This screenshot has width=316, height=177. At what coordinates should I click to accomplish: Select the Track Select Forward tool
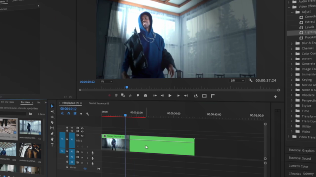coord(52,112)
